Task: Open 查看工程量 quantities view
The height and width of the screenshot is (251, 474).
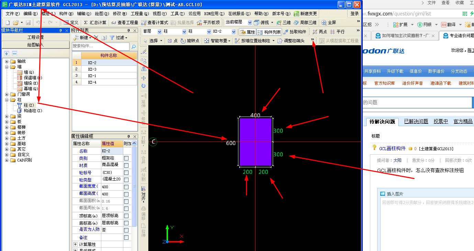Action: [x=124, y=22]
